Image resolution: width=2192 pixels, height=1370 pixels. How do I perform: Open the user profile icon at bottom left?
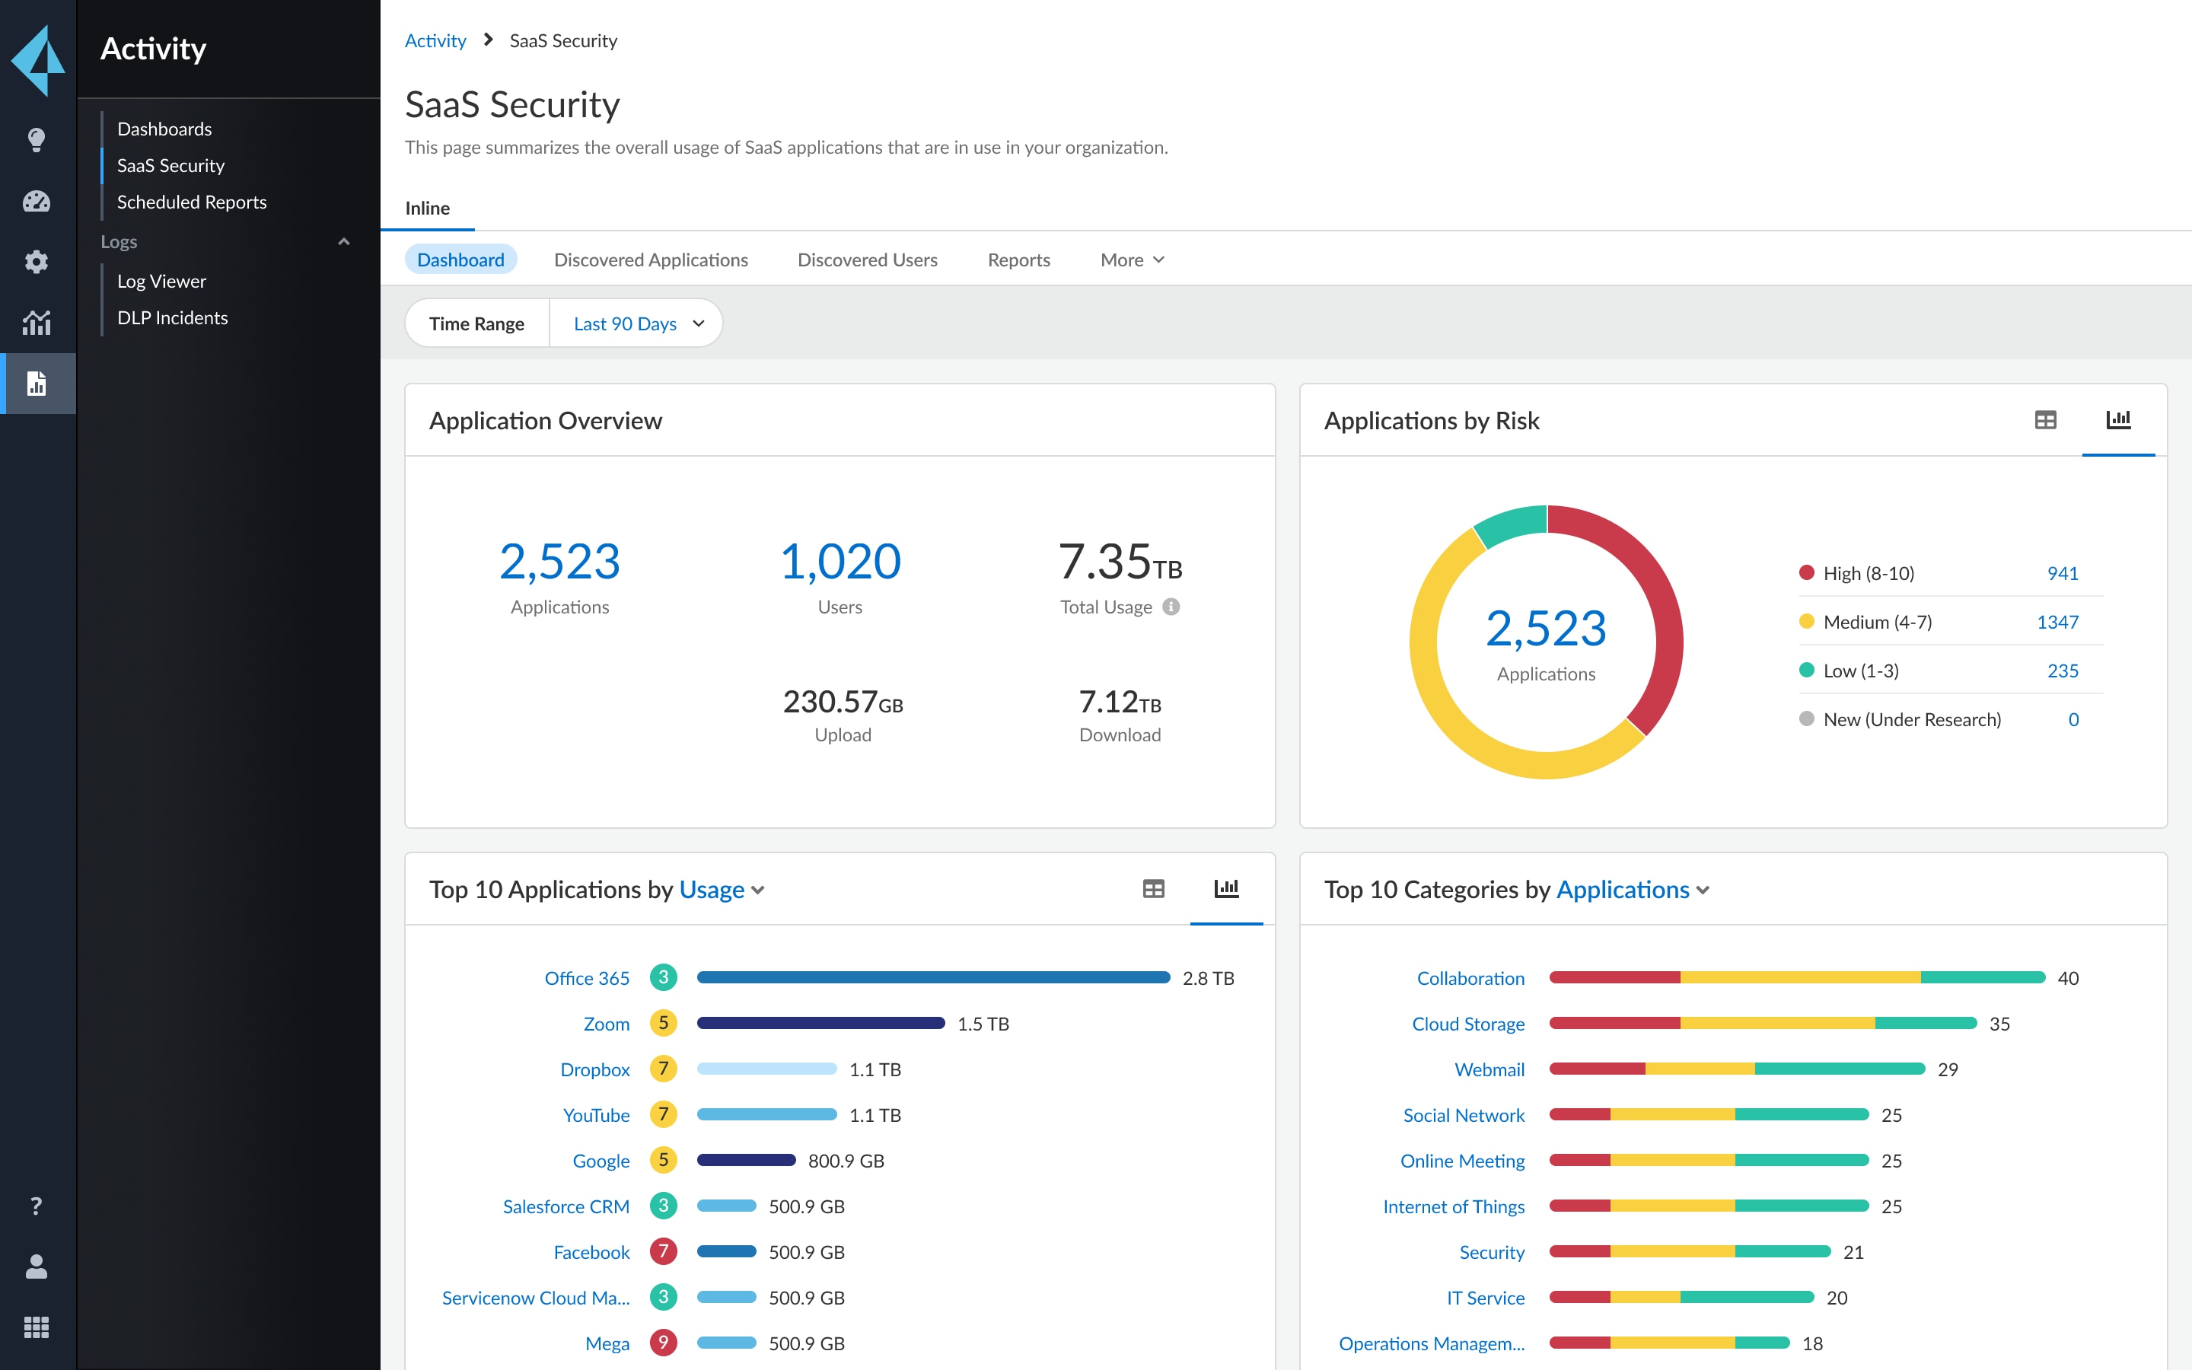[x=37, y=1266]
